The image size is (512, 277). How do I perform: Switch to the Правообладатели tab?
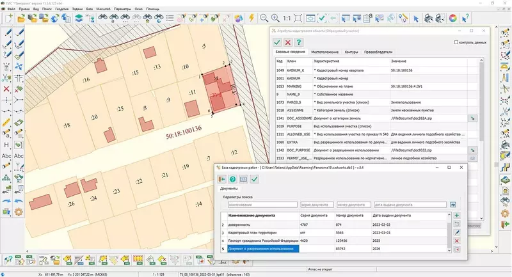[378, 52]
